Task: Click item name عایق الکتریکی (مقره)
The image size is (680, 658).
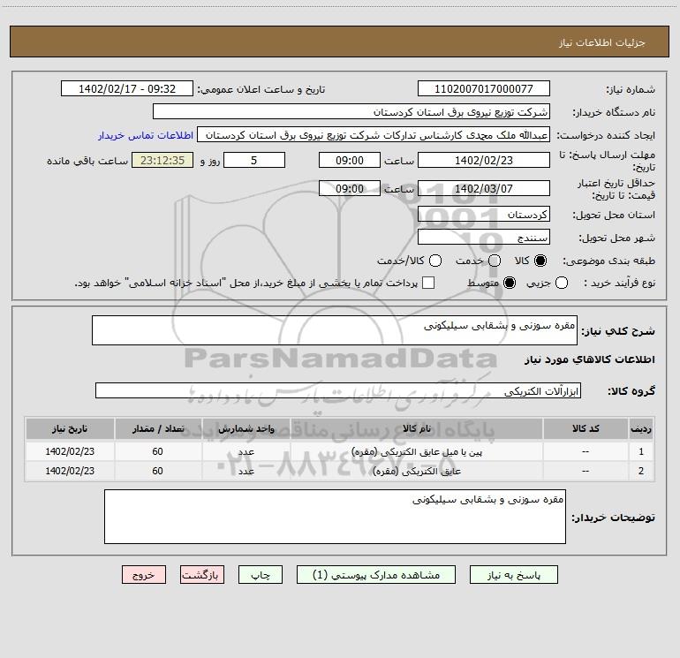Action: coord(417,471)
